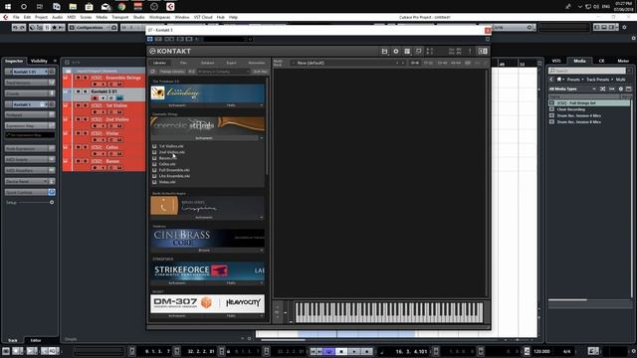Viewport: 637px width, 358px height.
Task: Open Kontakt options gear icon
Action: [x=396, y=51]
